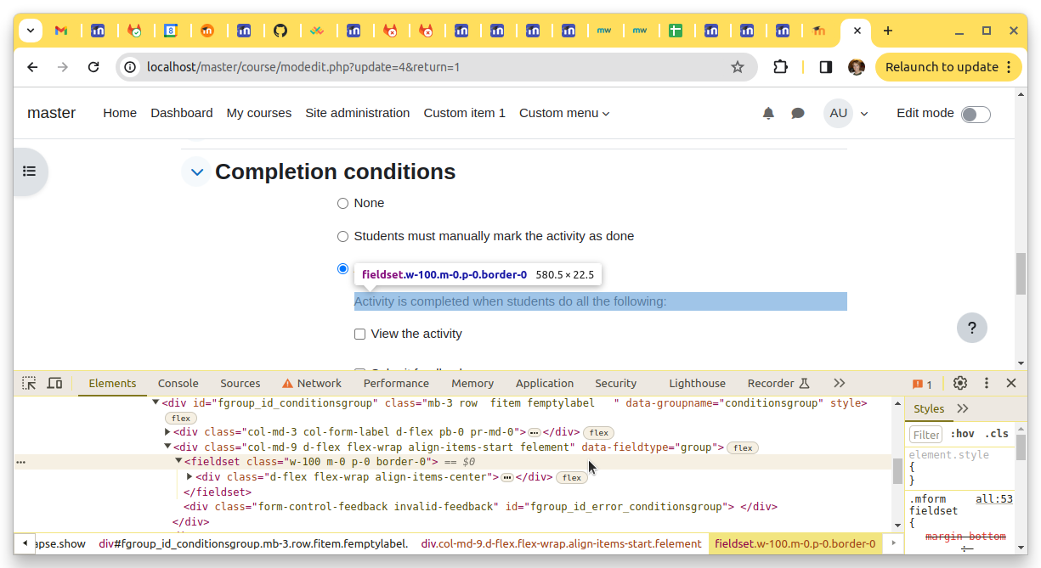
Task: Toggle the DevTools device toolbar
Action: (54, 384)
